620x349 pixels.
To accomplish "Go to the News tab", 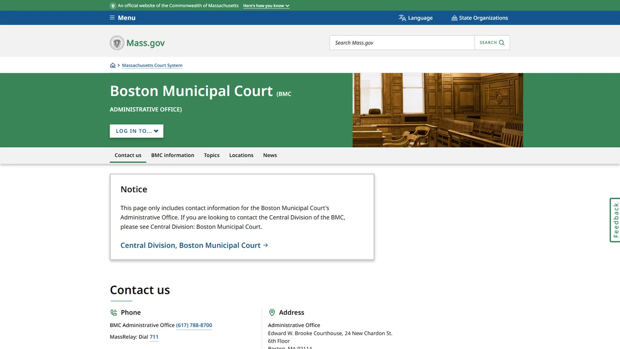I will (270, 155).
